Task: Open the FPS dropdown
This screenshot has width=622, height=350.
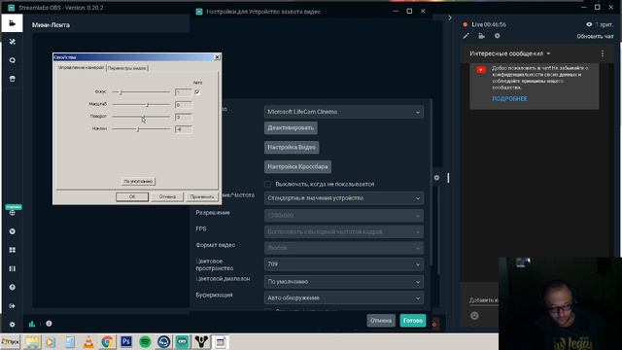Action: pyautogui.click(x=343, y=231)
